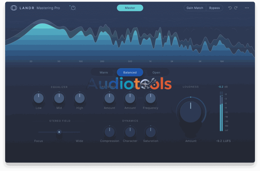The image size is (260, 171).
Task: Click the LANDR logo icon
Action: pos(14,8)
